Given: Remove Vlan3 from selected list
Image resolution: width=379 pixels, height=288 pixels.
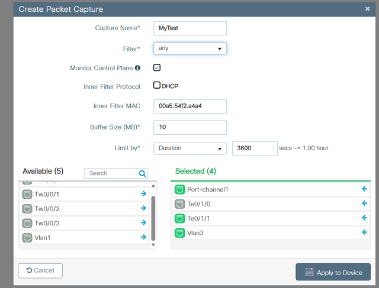Looking at the screenshot, I should (x=365, y=232).
